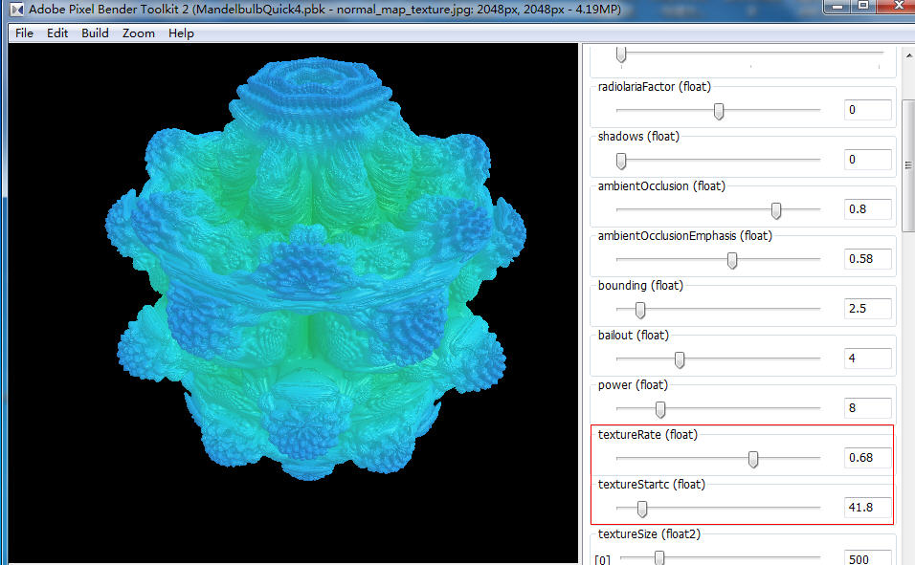Click the bounding slider handle
This screenshot has height=565, width=915.
point(640,310)
